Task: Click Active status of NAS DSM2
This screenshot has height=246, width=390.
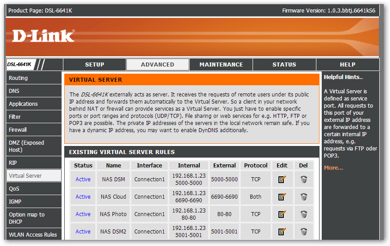Action: [83, 232]
